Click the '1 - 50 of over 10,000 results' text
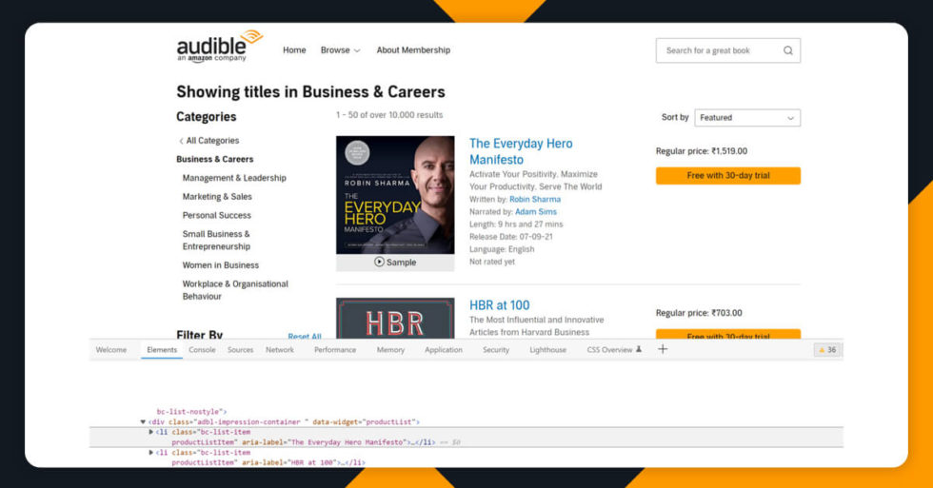The width and height of the screenshot is (933, 488). [x=389, y=115]
